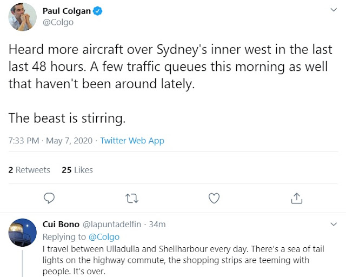Image resolution: width=346 pixels, height=277 pixels.
Task: Click the reply speech bubble icon
Action: (x=49, y=198)
